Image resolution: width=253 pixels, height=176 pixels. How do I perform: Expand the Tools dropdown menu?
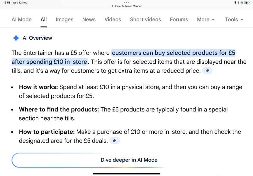click(x=234, y=20)
